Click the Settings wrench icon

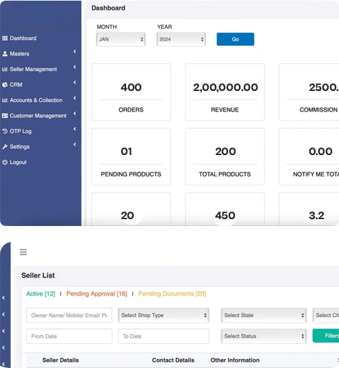[5, 147]
